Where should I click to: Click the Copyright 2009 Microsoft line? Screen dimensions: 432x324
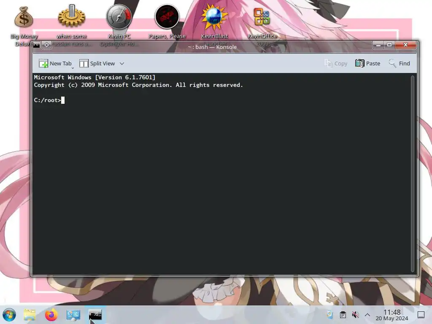pos(138,85)
